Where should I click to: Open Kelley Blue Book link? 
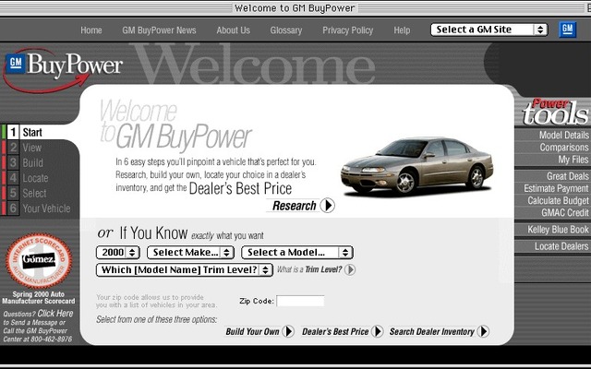tap(558, 230)
